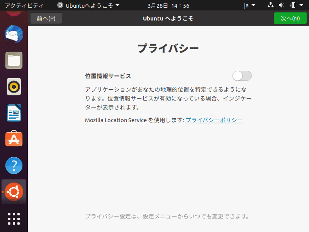The width and height of the screenshot is (309, 232).
Task: Click the Ubuntu welcome icon in the dock
Action: [14, 192]
